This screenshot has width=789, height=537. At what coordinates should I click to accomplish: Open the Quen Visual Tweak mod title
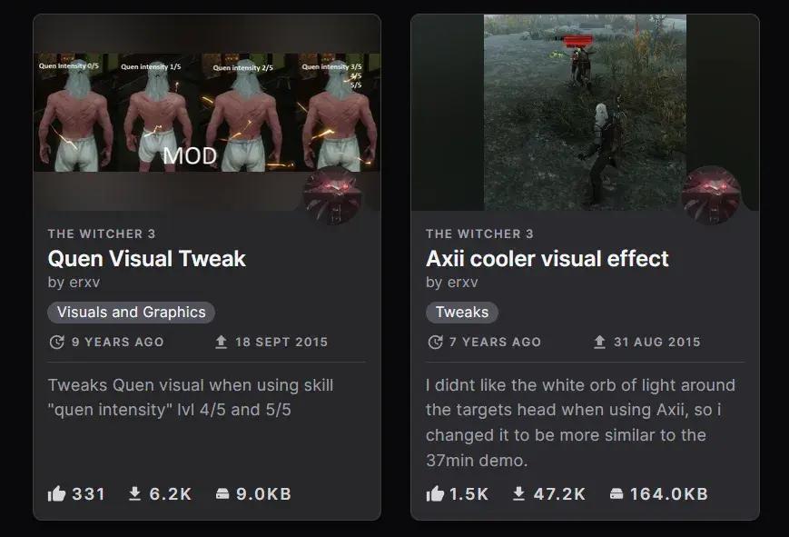click(x=146, y=259)
